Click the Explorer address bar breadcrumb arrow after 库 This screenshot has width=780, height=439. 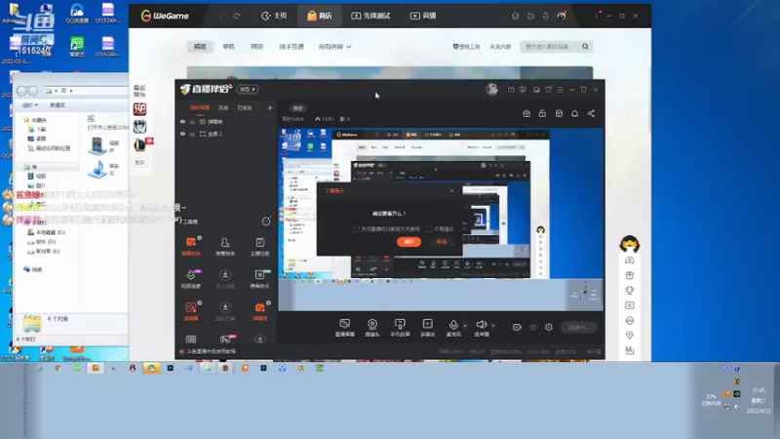point(71,91)
